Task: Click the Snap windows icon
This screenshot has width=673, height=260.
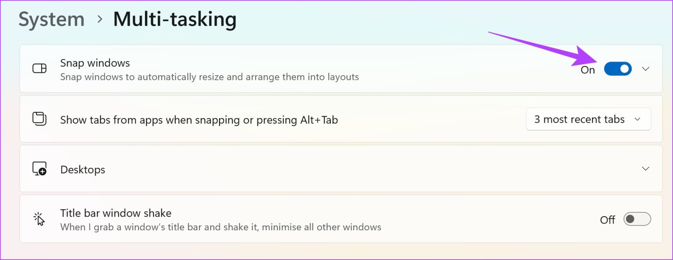Action: coord(39,69)
